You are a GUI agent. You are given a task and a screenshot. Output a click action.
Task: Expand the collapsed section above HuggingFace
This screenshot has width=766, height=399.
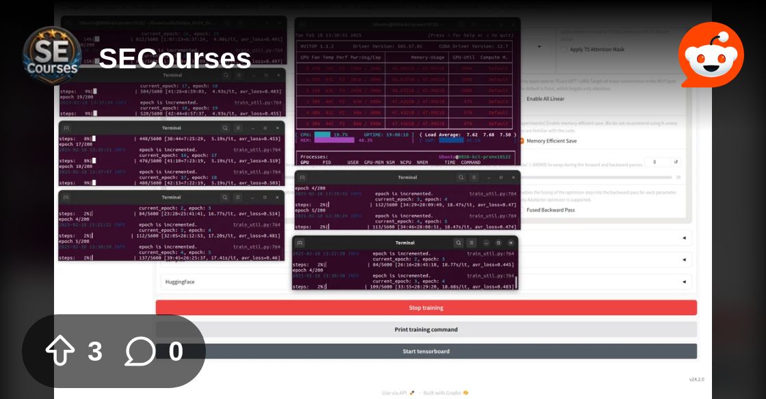(684, 260)
